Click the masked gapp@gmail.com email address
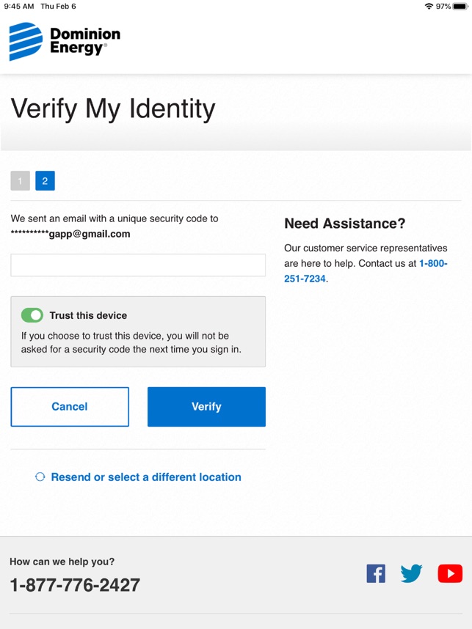The width and height of the screenshot is (472, 629). click(70, 234)
